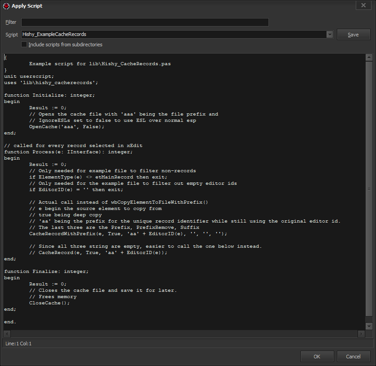Enable Include scripts from subdirectories
Screen dimensions: 376x366
24,45
